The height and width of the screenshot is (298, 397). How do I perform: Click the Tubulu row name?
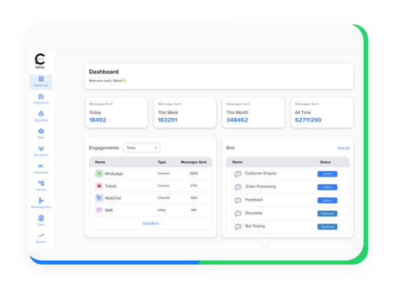[111, 185]
